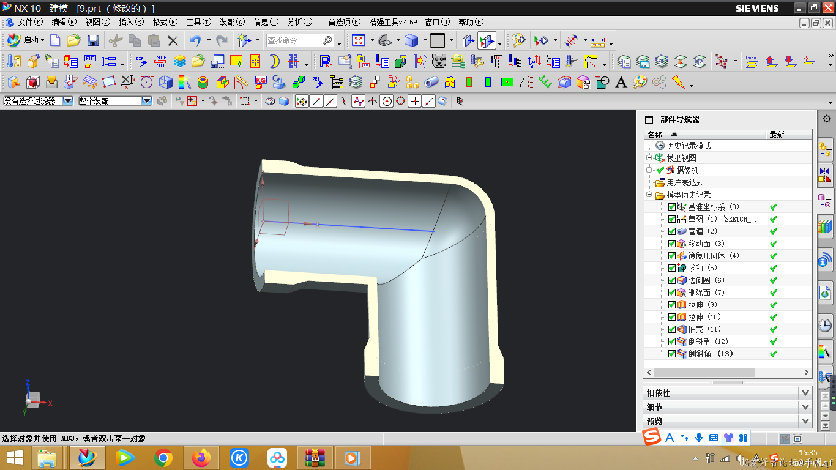
Task: Click the yellow lightning bolt icon
Action: 677,81
